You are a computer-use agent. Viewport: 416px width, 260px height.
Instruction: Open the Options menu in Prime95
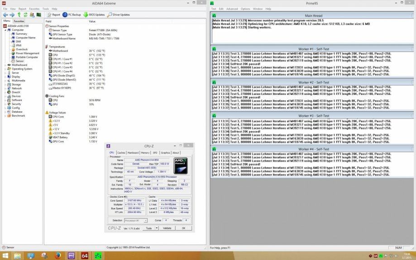245,9
